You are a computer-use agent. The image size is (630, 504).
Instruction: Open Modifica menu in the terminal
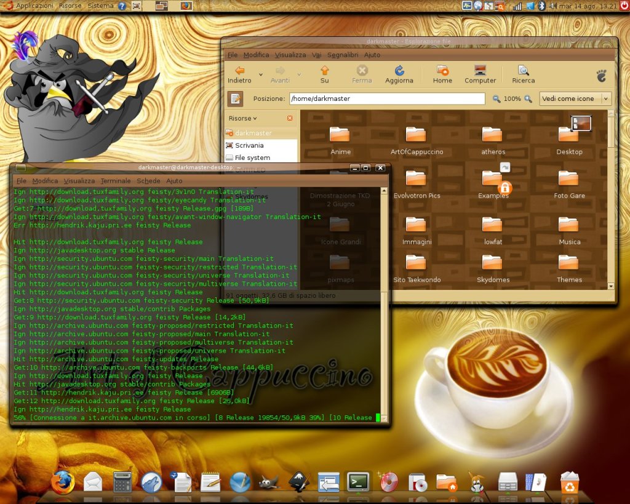(45, 181)
